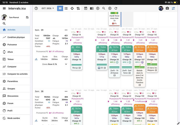
Task: Open the 1h8m 40 km ride
Action: (x=127, y=116)
